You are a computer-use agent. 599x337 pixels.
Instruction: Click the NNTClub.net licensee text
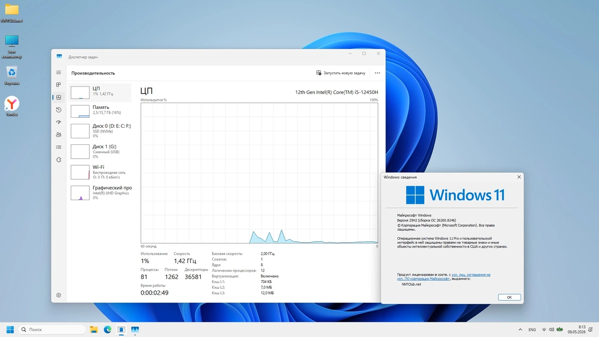[x=411, y=284]
